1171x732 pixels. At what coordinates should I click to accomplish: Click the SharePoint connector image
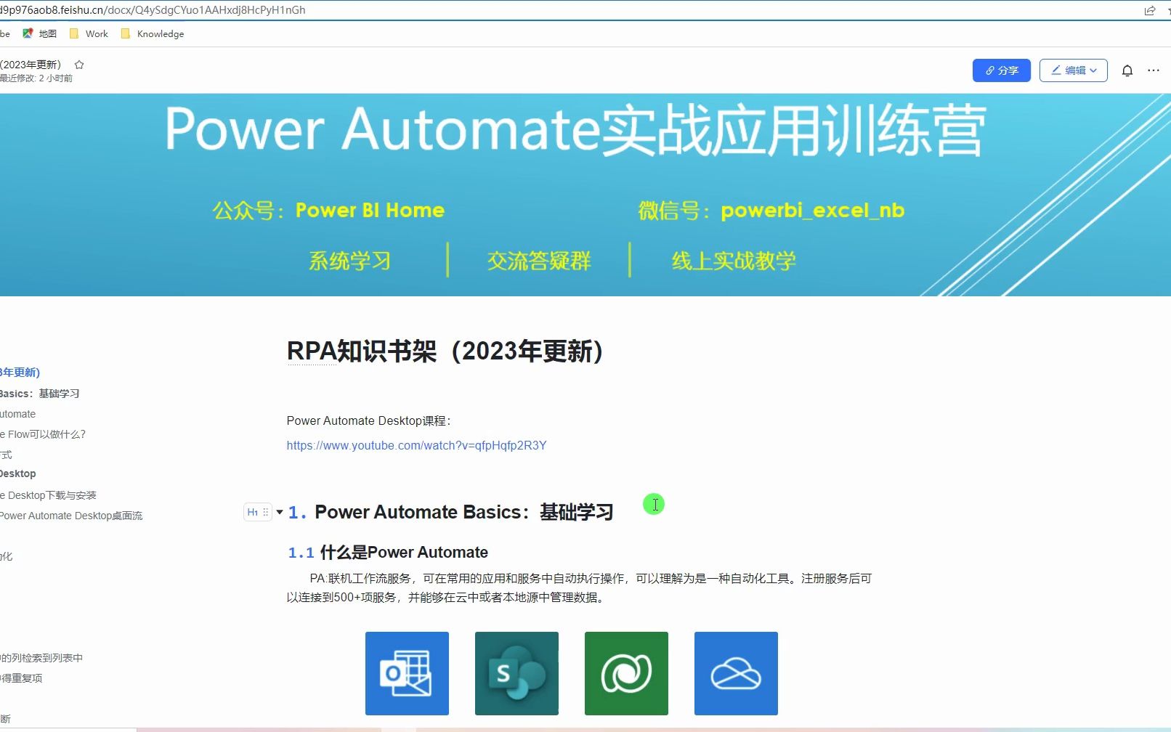[x=516, y=673]
